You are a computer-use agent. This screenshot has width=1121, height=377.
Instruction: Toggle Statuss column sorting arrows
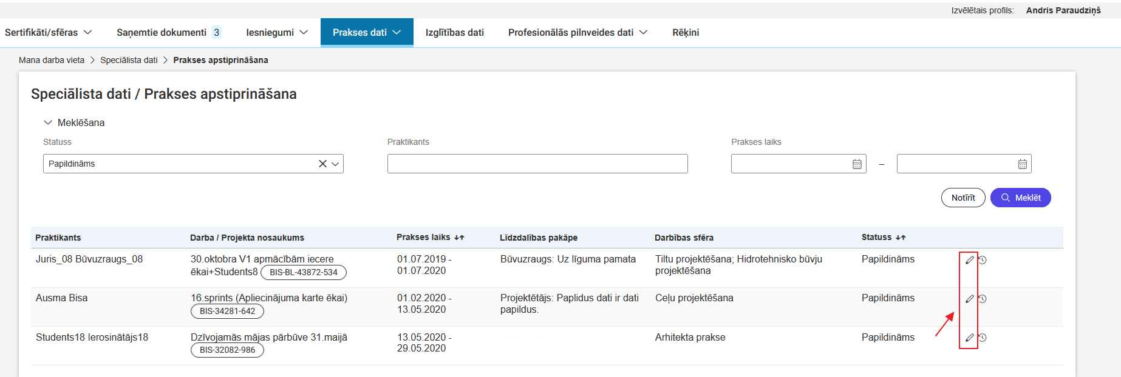click(x=901, y=237)
